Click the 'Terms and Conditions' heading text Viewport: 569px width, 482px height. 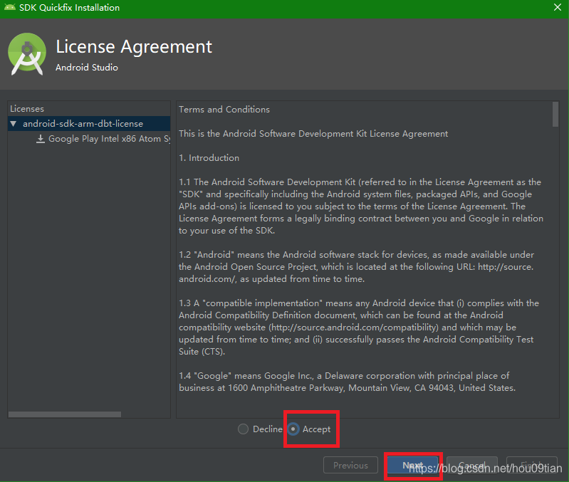(224, 110)
